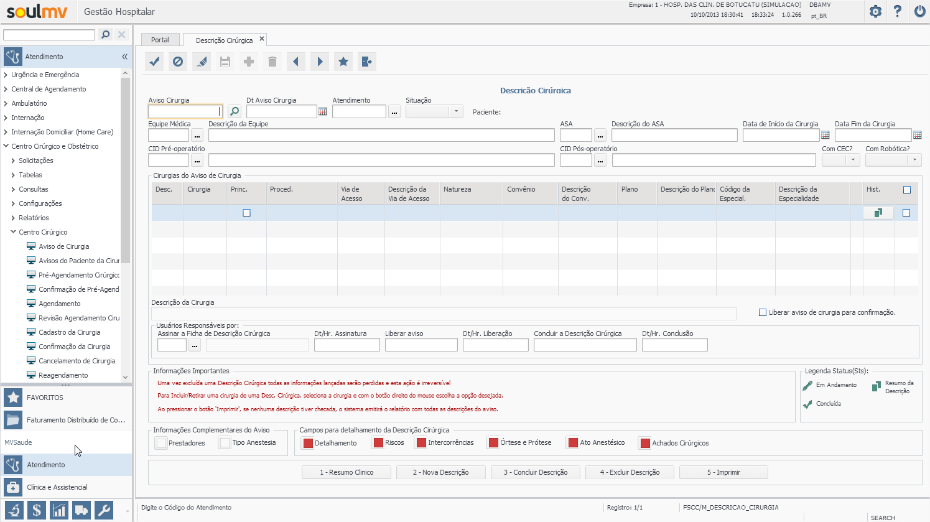Toggle the Ato Anestésico red swatch

point(573,443)
